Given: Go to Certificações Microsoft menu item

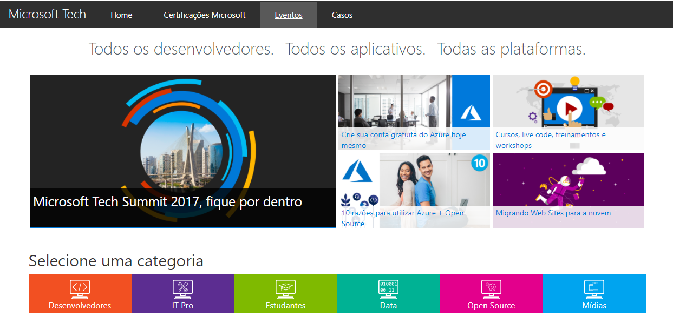Looking at the screenshot, I should [205, 15].
